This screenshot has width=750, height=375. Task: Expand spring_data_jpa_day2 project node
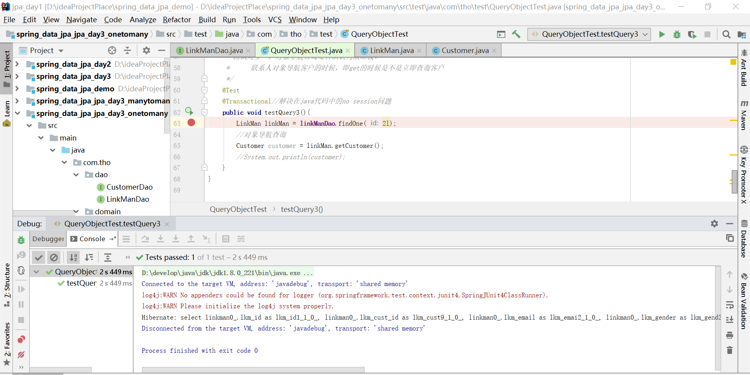[17, 64]
